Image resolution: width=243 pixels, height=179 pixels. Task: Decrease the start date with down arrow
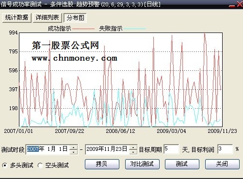coord(74,152)
